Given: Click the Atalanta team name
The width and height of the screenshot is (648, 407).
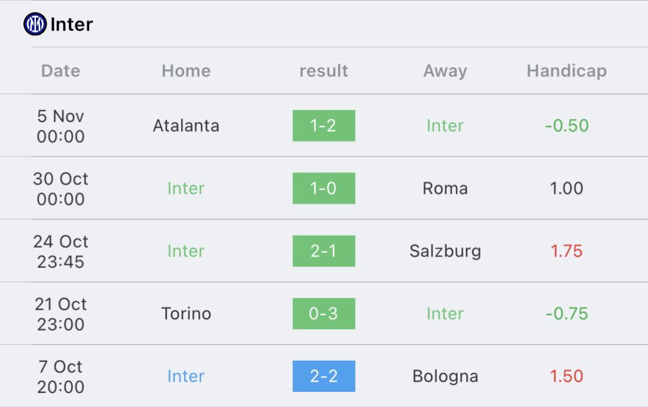Looking at the screenshot, I should [186, 126].
